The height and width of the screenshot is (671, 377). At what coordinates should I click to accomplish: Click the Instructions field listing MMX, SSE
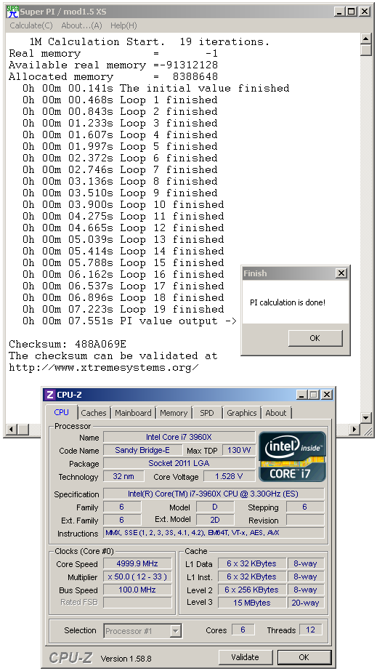tap(214, 533)
